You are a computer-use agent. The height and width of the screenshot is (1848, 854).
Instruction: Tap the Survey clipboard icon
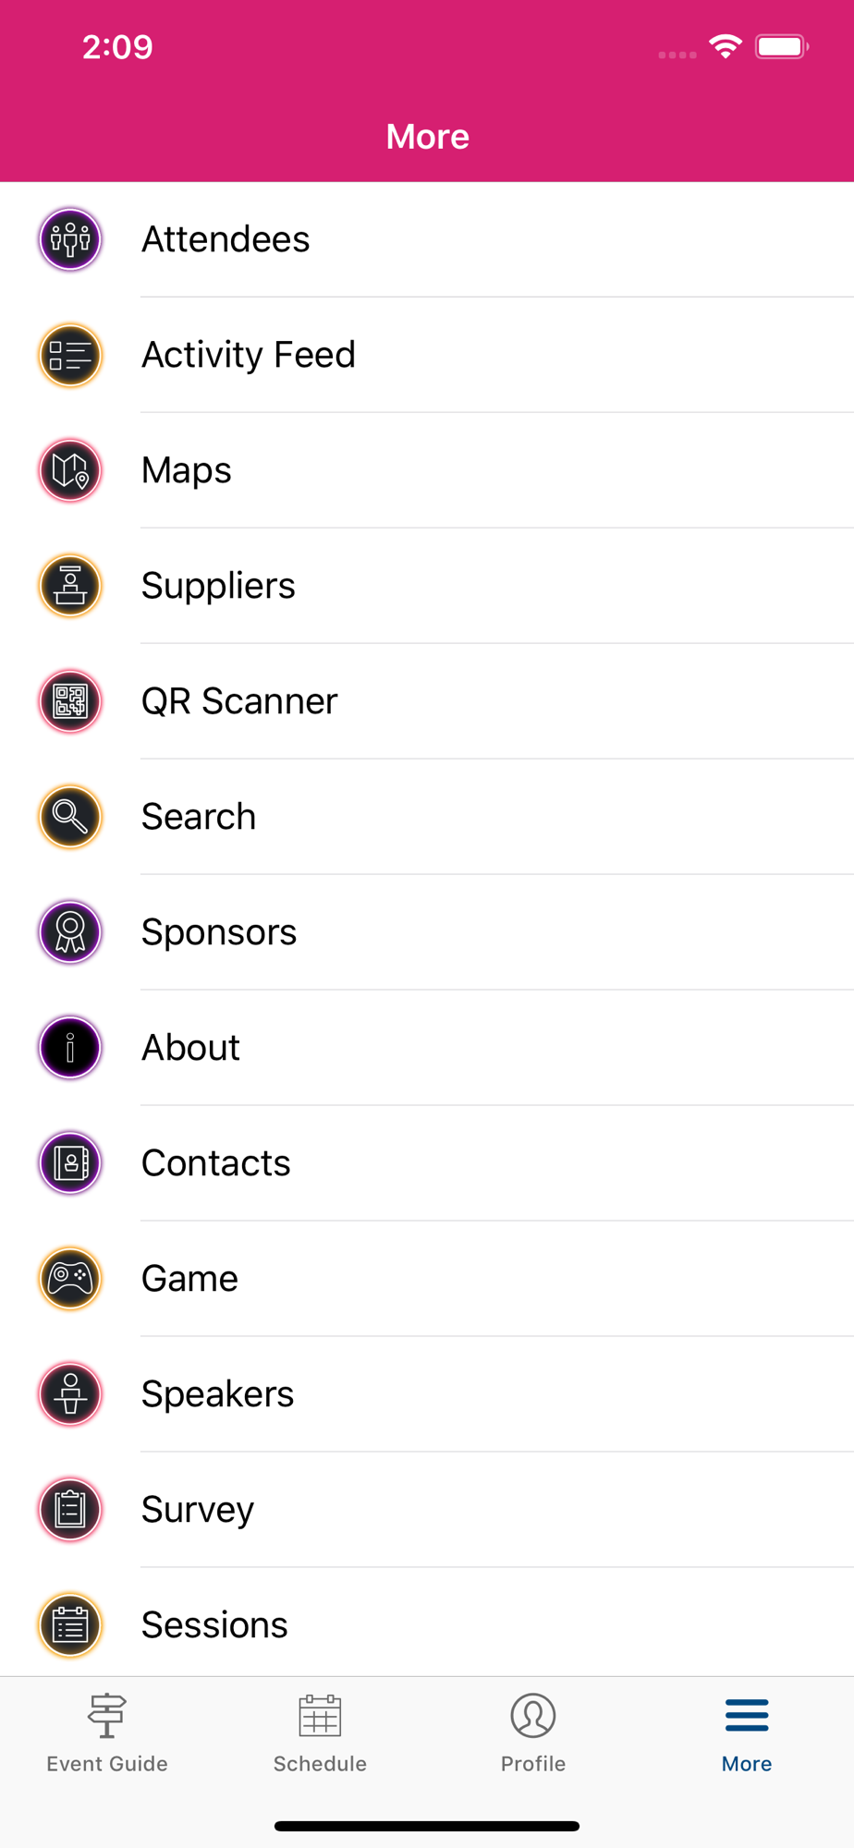(70, 1510)
